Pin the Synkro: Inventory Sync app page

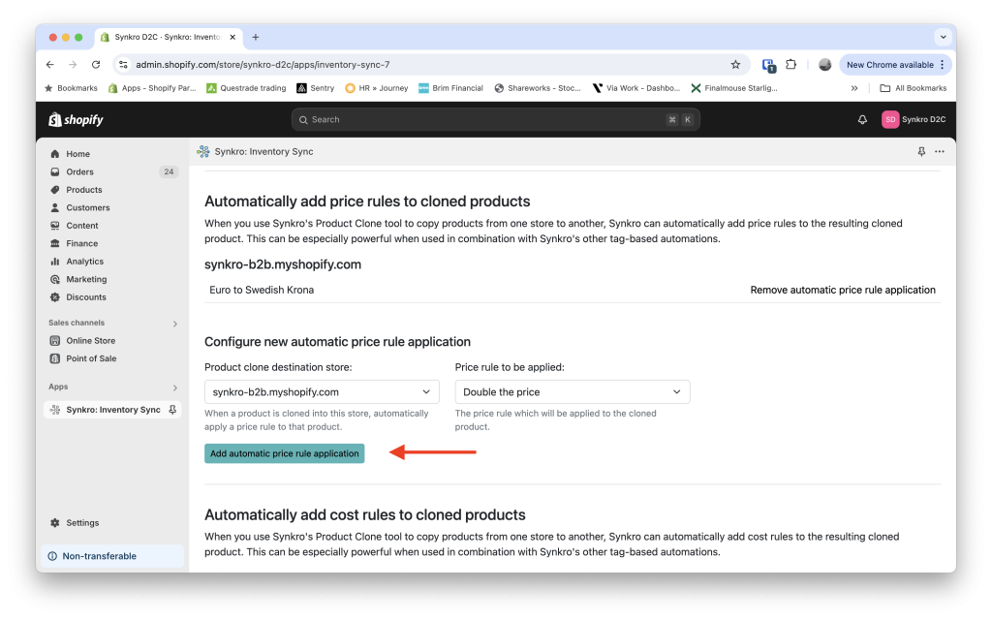click(921, 152)
